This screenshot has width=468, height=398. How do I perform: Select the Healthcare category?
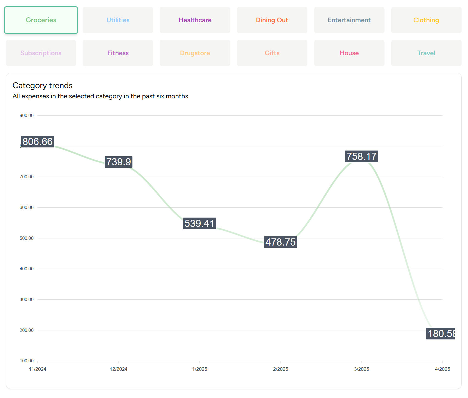pyautogui.click(x=195, y=20)
